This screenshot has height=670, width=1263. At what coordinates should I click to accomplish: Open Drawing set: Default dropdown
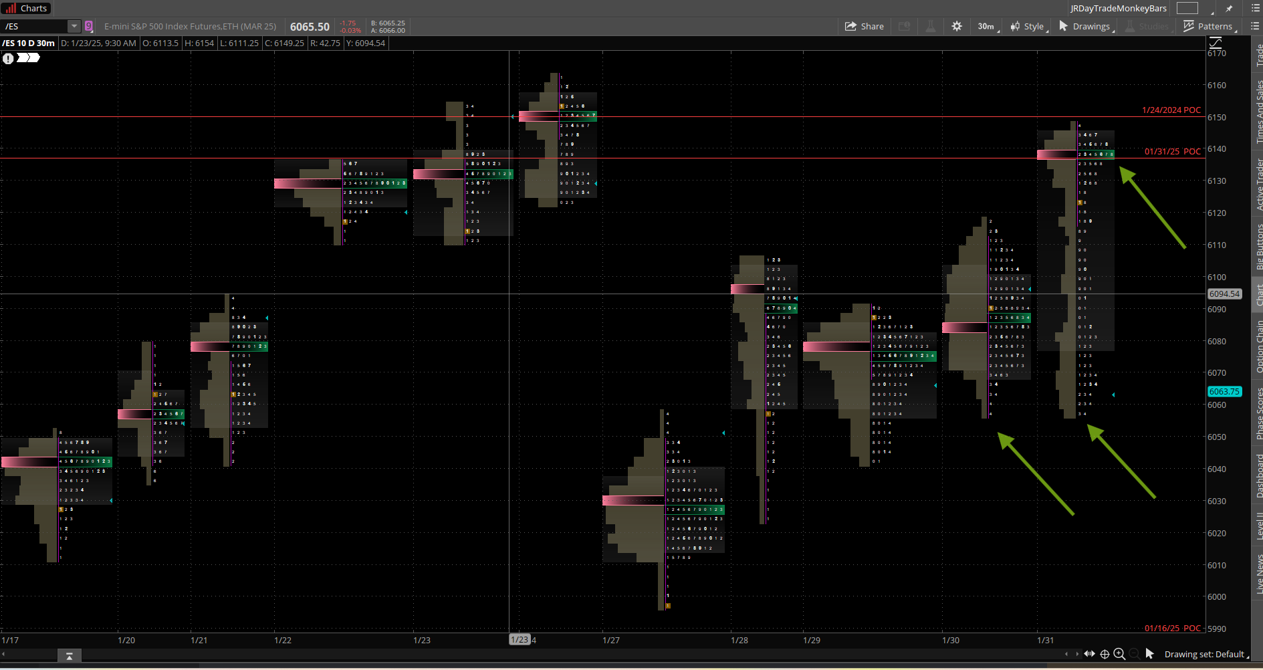[x=1206, y=654]
